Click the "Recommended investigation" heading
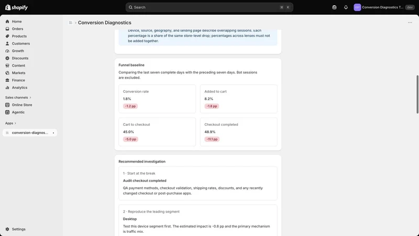The image size is (419, 236). point(142,162)
